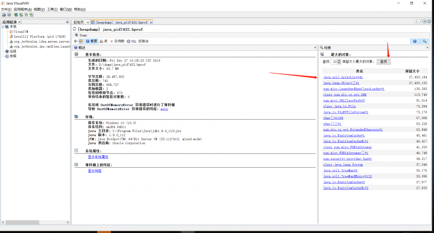Close the 概述 section panel
434x233 pixels.
coord(315,48)
